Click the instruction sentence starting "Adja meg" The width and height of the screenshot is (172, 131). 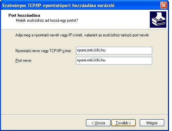[82, 35]
